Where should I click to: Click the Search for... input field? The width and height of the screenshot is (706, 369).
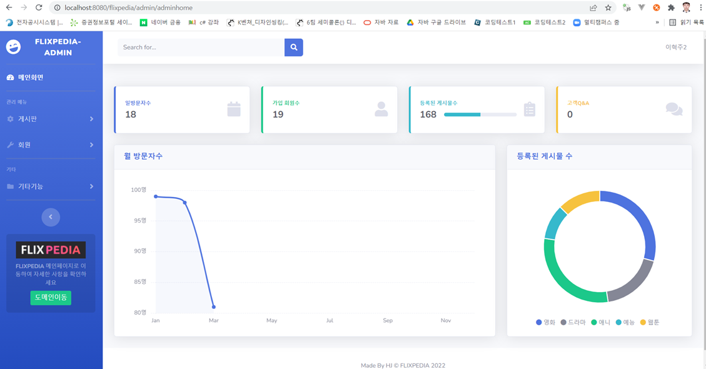[x=201, y=48]
